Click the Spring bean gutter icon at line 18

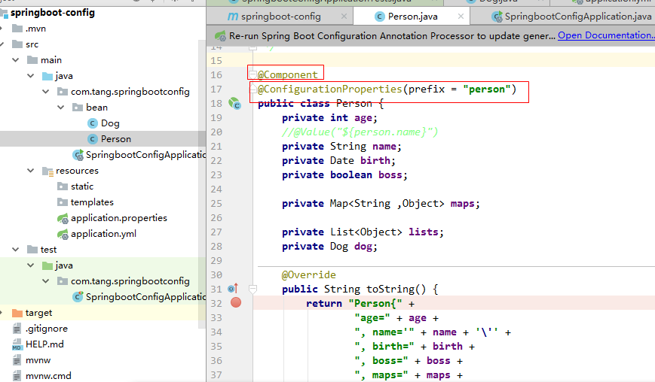point(234,103)
